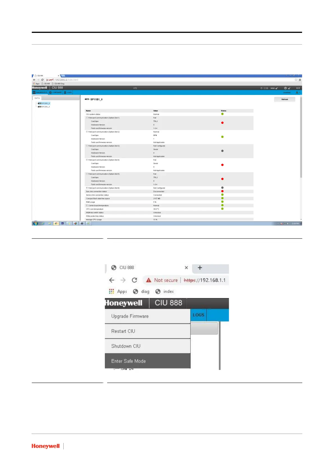Image resolution: width=334 pixels, height=473 pixels.
Task: Click 'Write protect key status' row
Action: coord(169,216)
